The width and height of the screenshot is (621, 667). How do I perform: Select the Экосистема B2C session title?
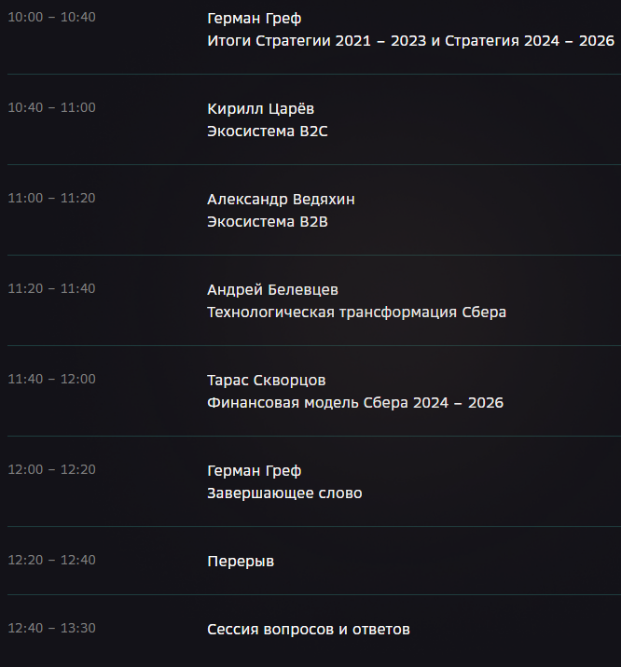[x=268, y=132]
